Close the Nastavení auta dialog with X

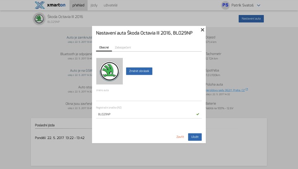tap(202, 30)
